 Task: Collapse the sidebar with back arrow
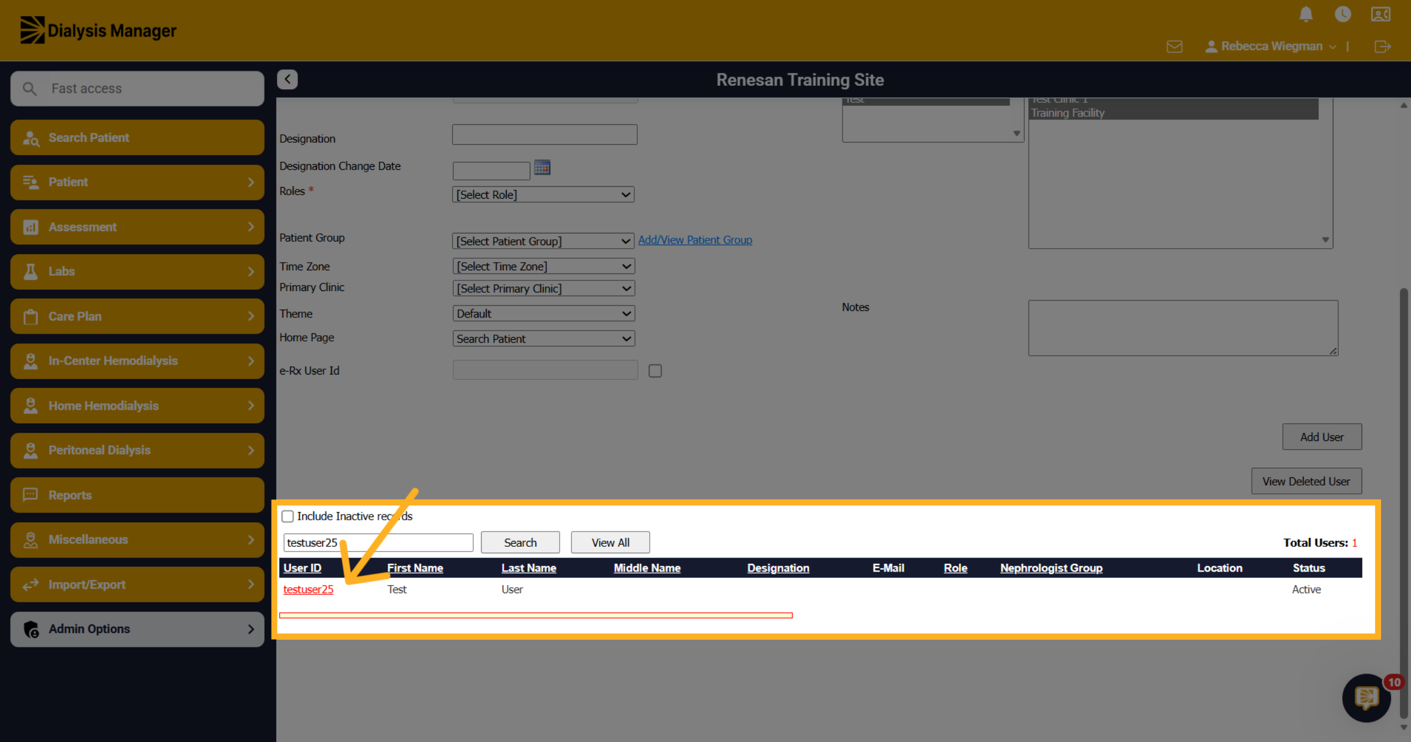pos(287,79)
